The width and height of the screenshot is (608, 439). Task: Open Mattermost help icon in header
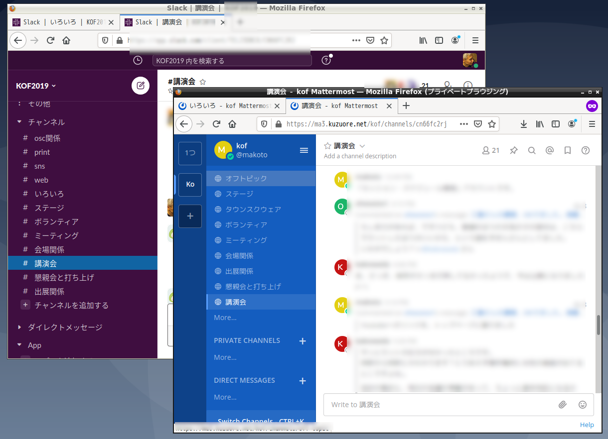coord(586,150)
